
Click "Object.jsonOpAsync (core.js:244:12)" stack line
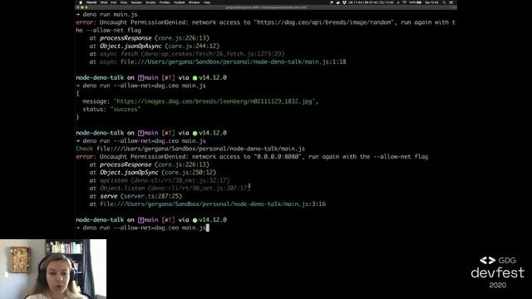pos(155,46)
